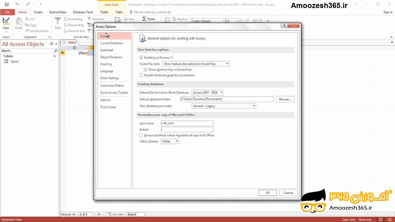Open the font name Calibri dropdown
This screenshot has height=222, width=395.
coord(223,21)
